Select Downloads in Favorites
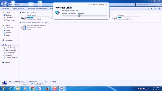The width and height of the screenshot is (162, 91). click(x=9, y=18)
